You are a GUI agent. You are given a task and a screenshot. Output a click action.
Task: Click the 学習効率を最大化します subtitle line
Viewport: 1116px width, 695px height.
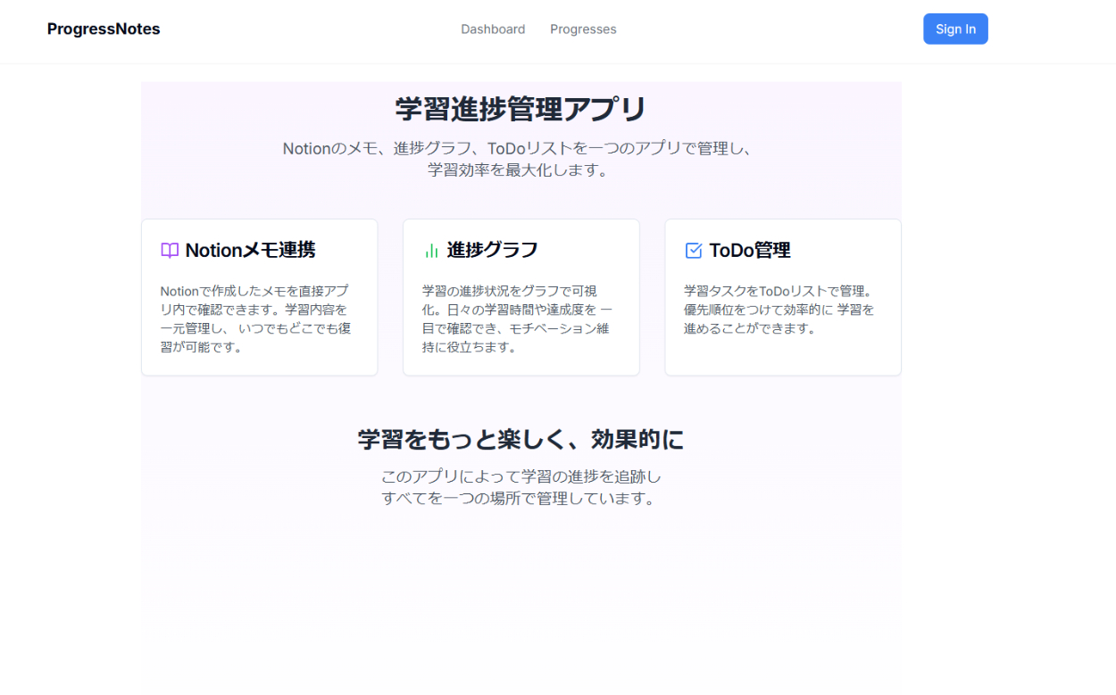point(518,170)
